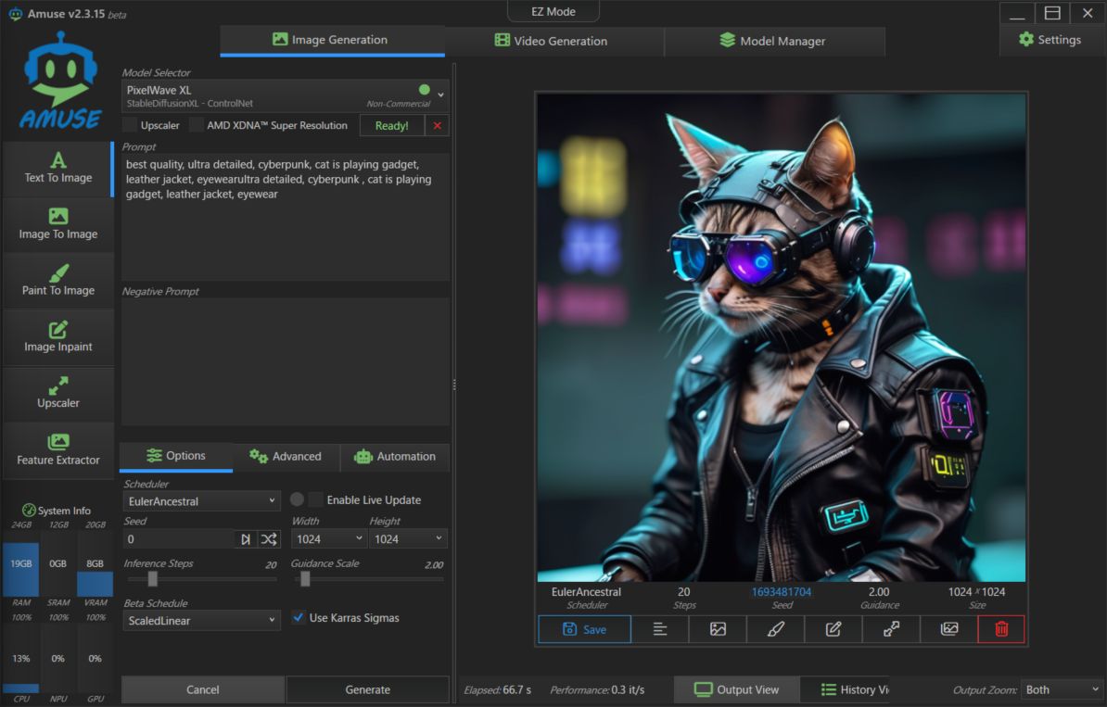1107x707 pixels.
Task: Switch to the Video Generation tab
Action: [553, 41]
